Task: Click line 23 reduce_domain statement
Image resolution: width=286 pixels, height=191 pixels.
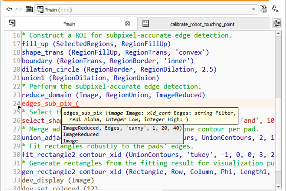Action: tap(113, 95)
